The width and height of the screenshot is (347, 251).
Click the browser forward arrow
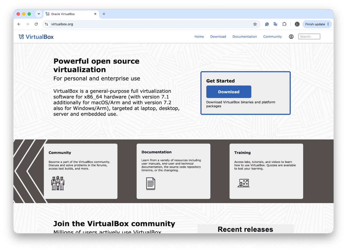tap(27, 24)
